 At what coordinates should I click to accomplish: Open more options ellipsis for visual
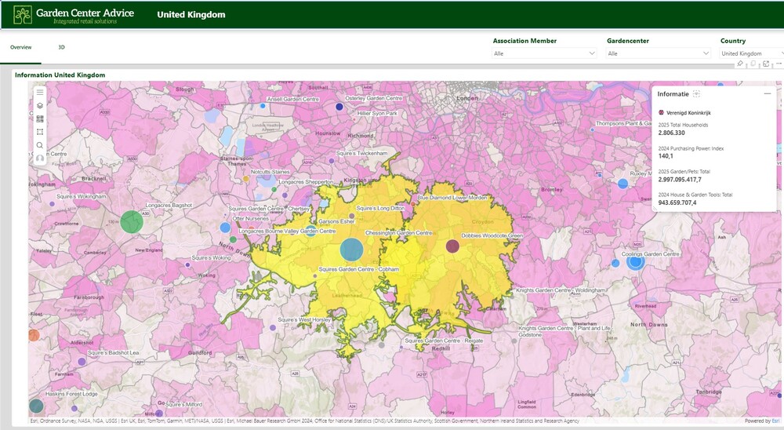779,64
